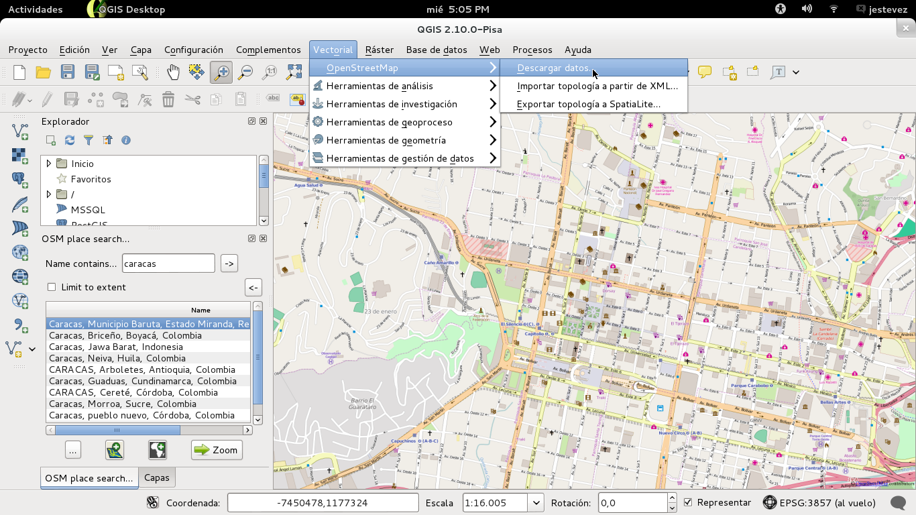Screen dimensions: 916x515
Task: Click the Add WMS layer globe icon
Action: pyautogui.click(x=19, y=252)
